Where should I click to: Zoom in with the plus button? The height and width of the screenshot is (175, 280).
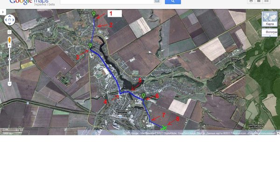(9, 46)
